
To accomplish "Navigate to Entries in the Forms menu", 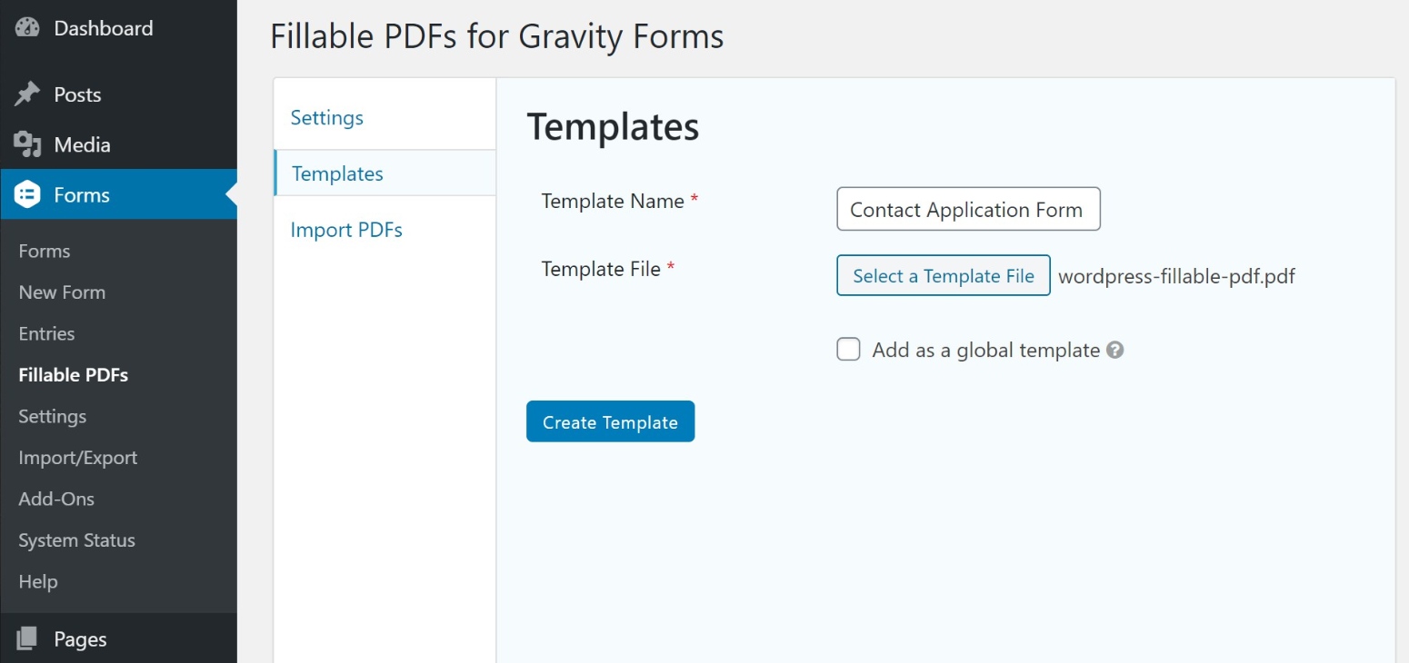I will click(46, 333).
